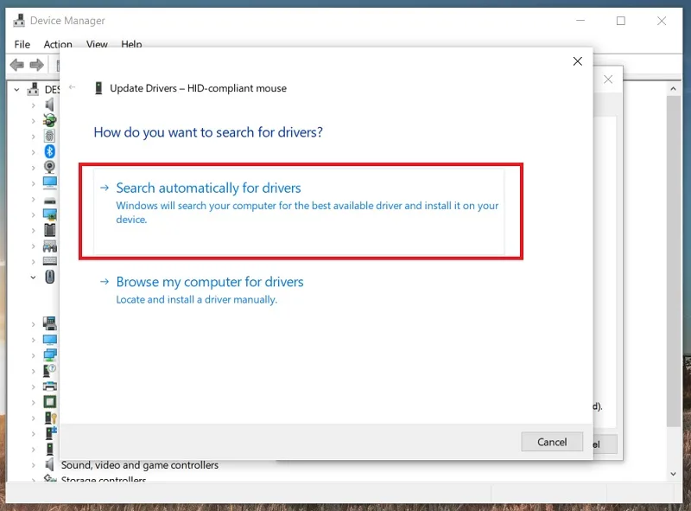
Task: Expand chevron beside the Bluetooth icon
Action: pos(33,152)
